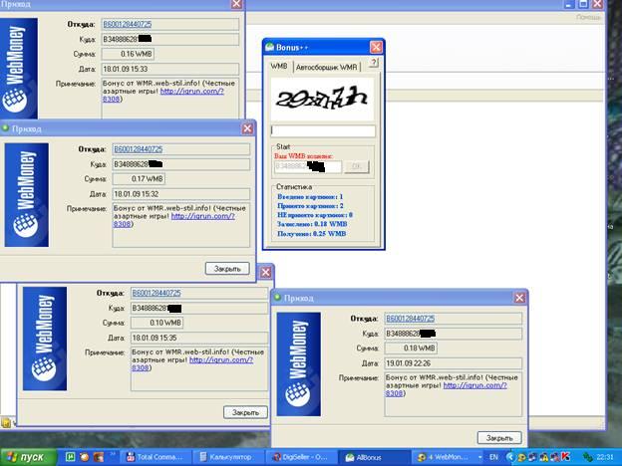622x466 pixels.
Task: Expand the hidden quick launch items chevron
Action: click(113, 454)
